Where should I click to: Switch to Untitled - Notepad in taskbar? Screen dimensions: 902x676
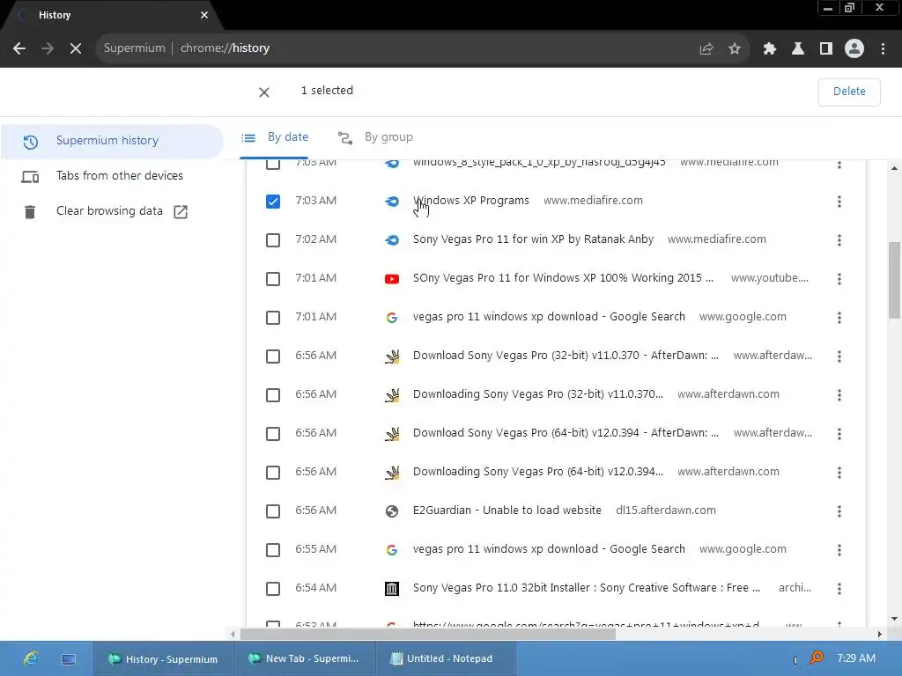point(444,658)
